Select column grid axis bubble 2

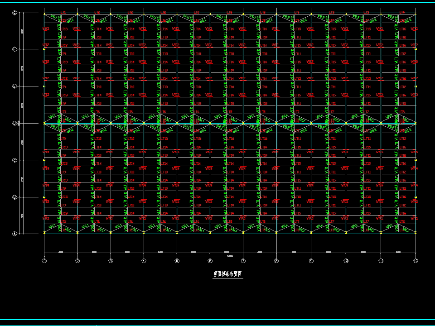point(77,261)
